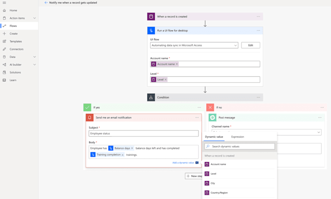Click the AI builder icon
Image resolution: width=331 pixels, height=199 pixels.
click(x=4, y=65)
